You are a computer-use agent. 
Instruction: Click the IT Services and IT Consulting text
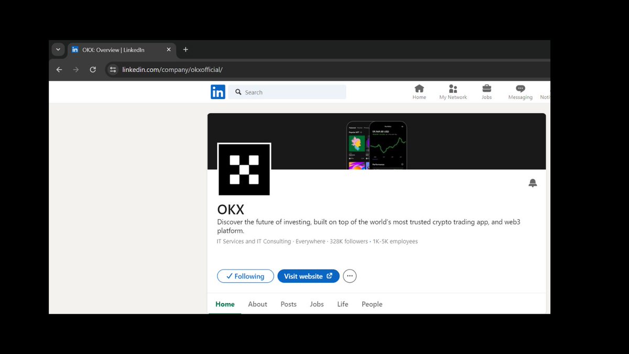point(254,242)
